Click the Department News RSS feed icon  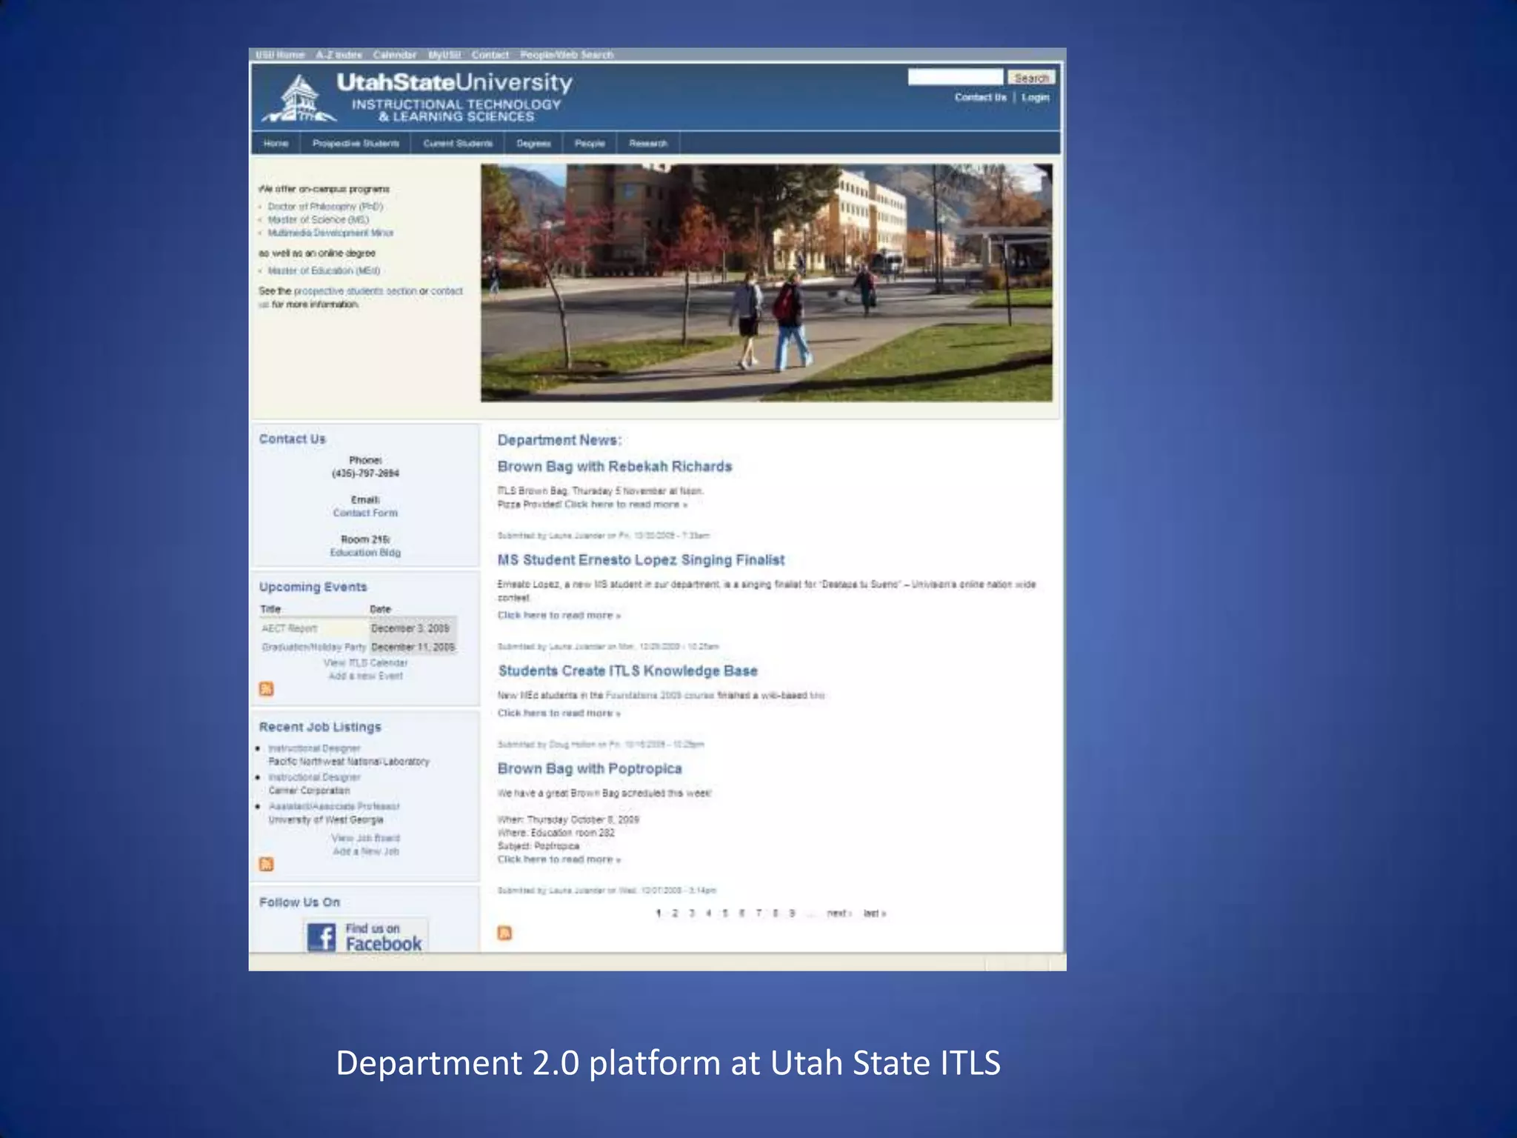(x=504, y=933)
